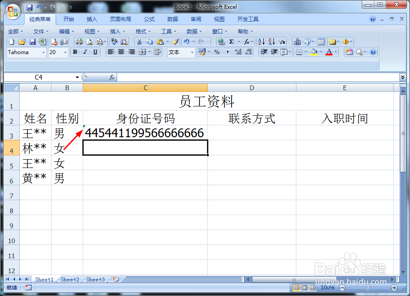Toggle bold formatting
410x296 pixels.
tap(75, 52)
